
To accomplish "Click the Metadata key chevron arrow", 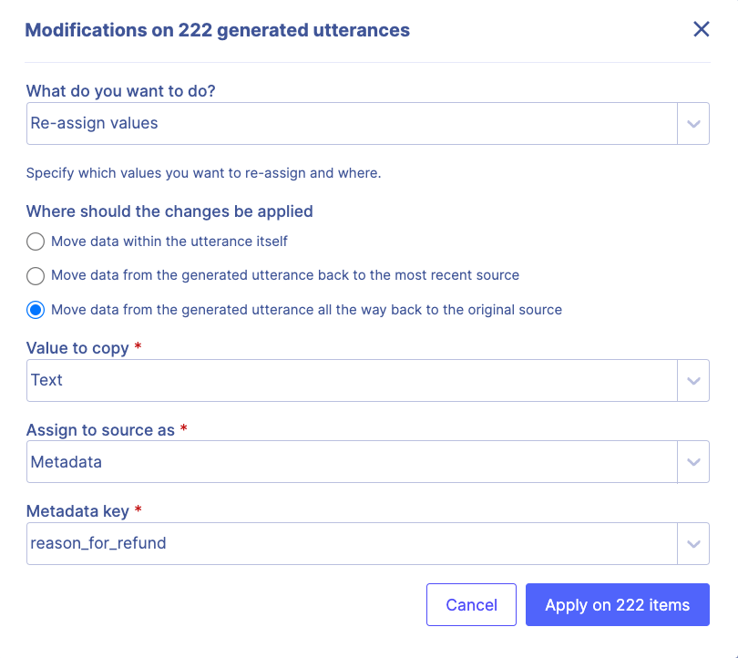I will (x=693, y=544).
